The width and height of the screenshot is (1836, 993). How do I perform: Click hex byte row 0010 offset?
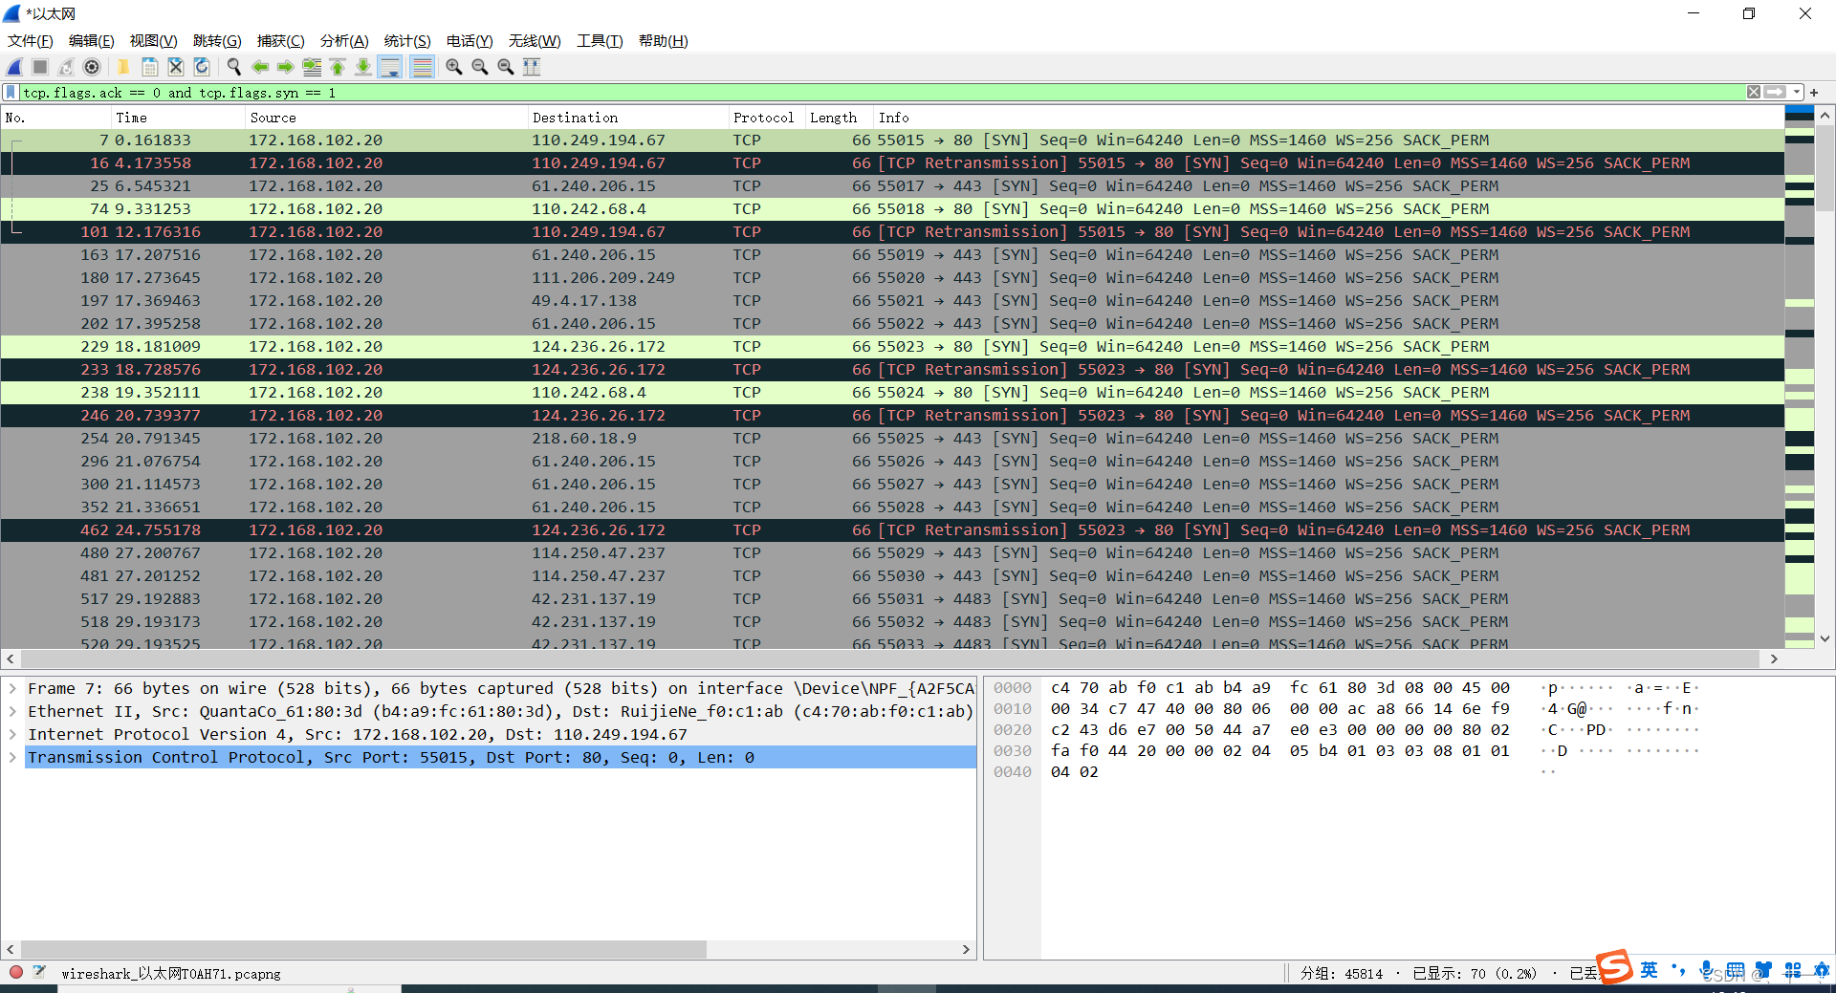[x=1012, y=709]
